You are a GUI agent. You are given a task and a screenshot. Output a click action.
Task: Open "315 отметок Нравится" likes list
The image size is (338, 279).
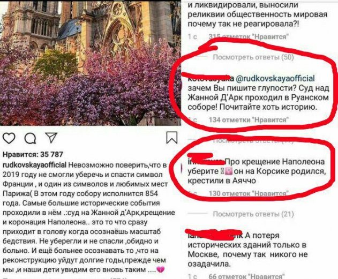249,36
